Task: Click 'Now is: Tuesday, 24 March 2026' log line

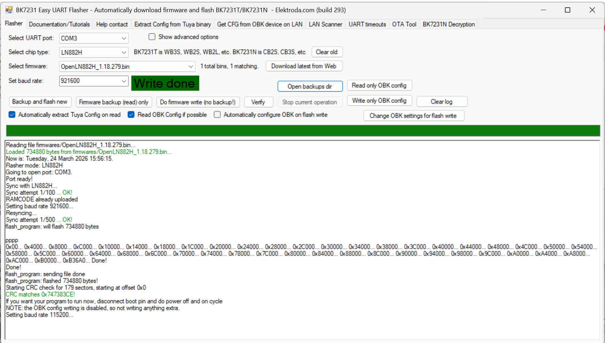Action: pos(60,158)
